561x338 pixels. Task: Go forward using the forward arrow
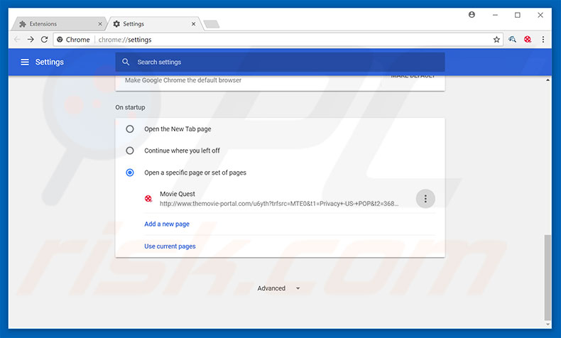point(31,39)
